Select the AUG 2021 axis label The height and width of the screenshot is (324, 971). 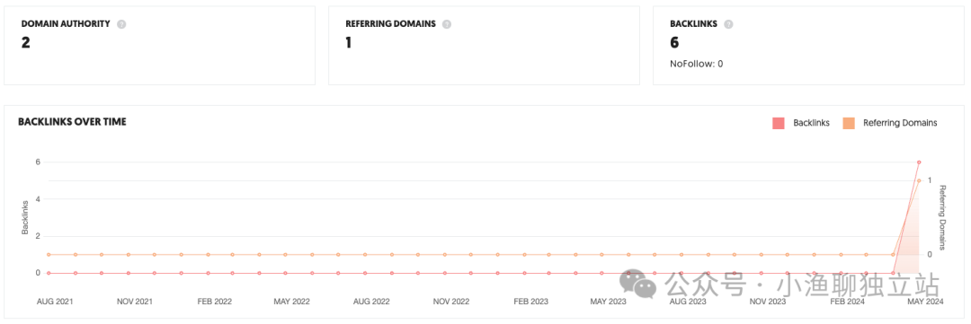pos(55,302)
